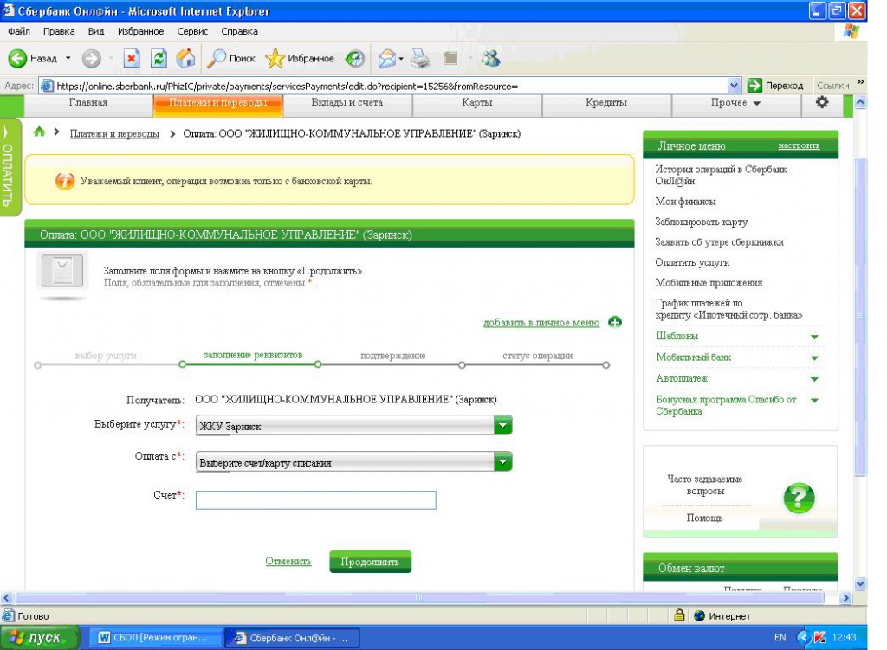Print the page with printer icon
Image resolution: width=887 pixels, height=650 pixels.
(x=420, y=58)
